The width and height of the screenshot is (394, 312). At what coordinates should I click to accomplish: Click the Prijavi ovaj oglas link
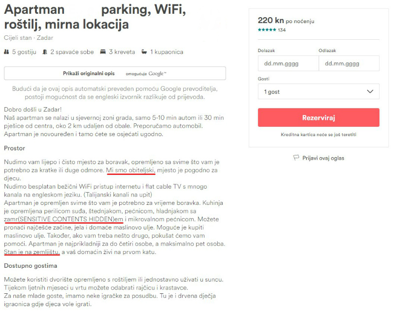point(323,158)
